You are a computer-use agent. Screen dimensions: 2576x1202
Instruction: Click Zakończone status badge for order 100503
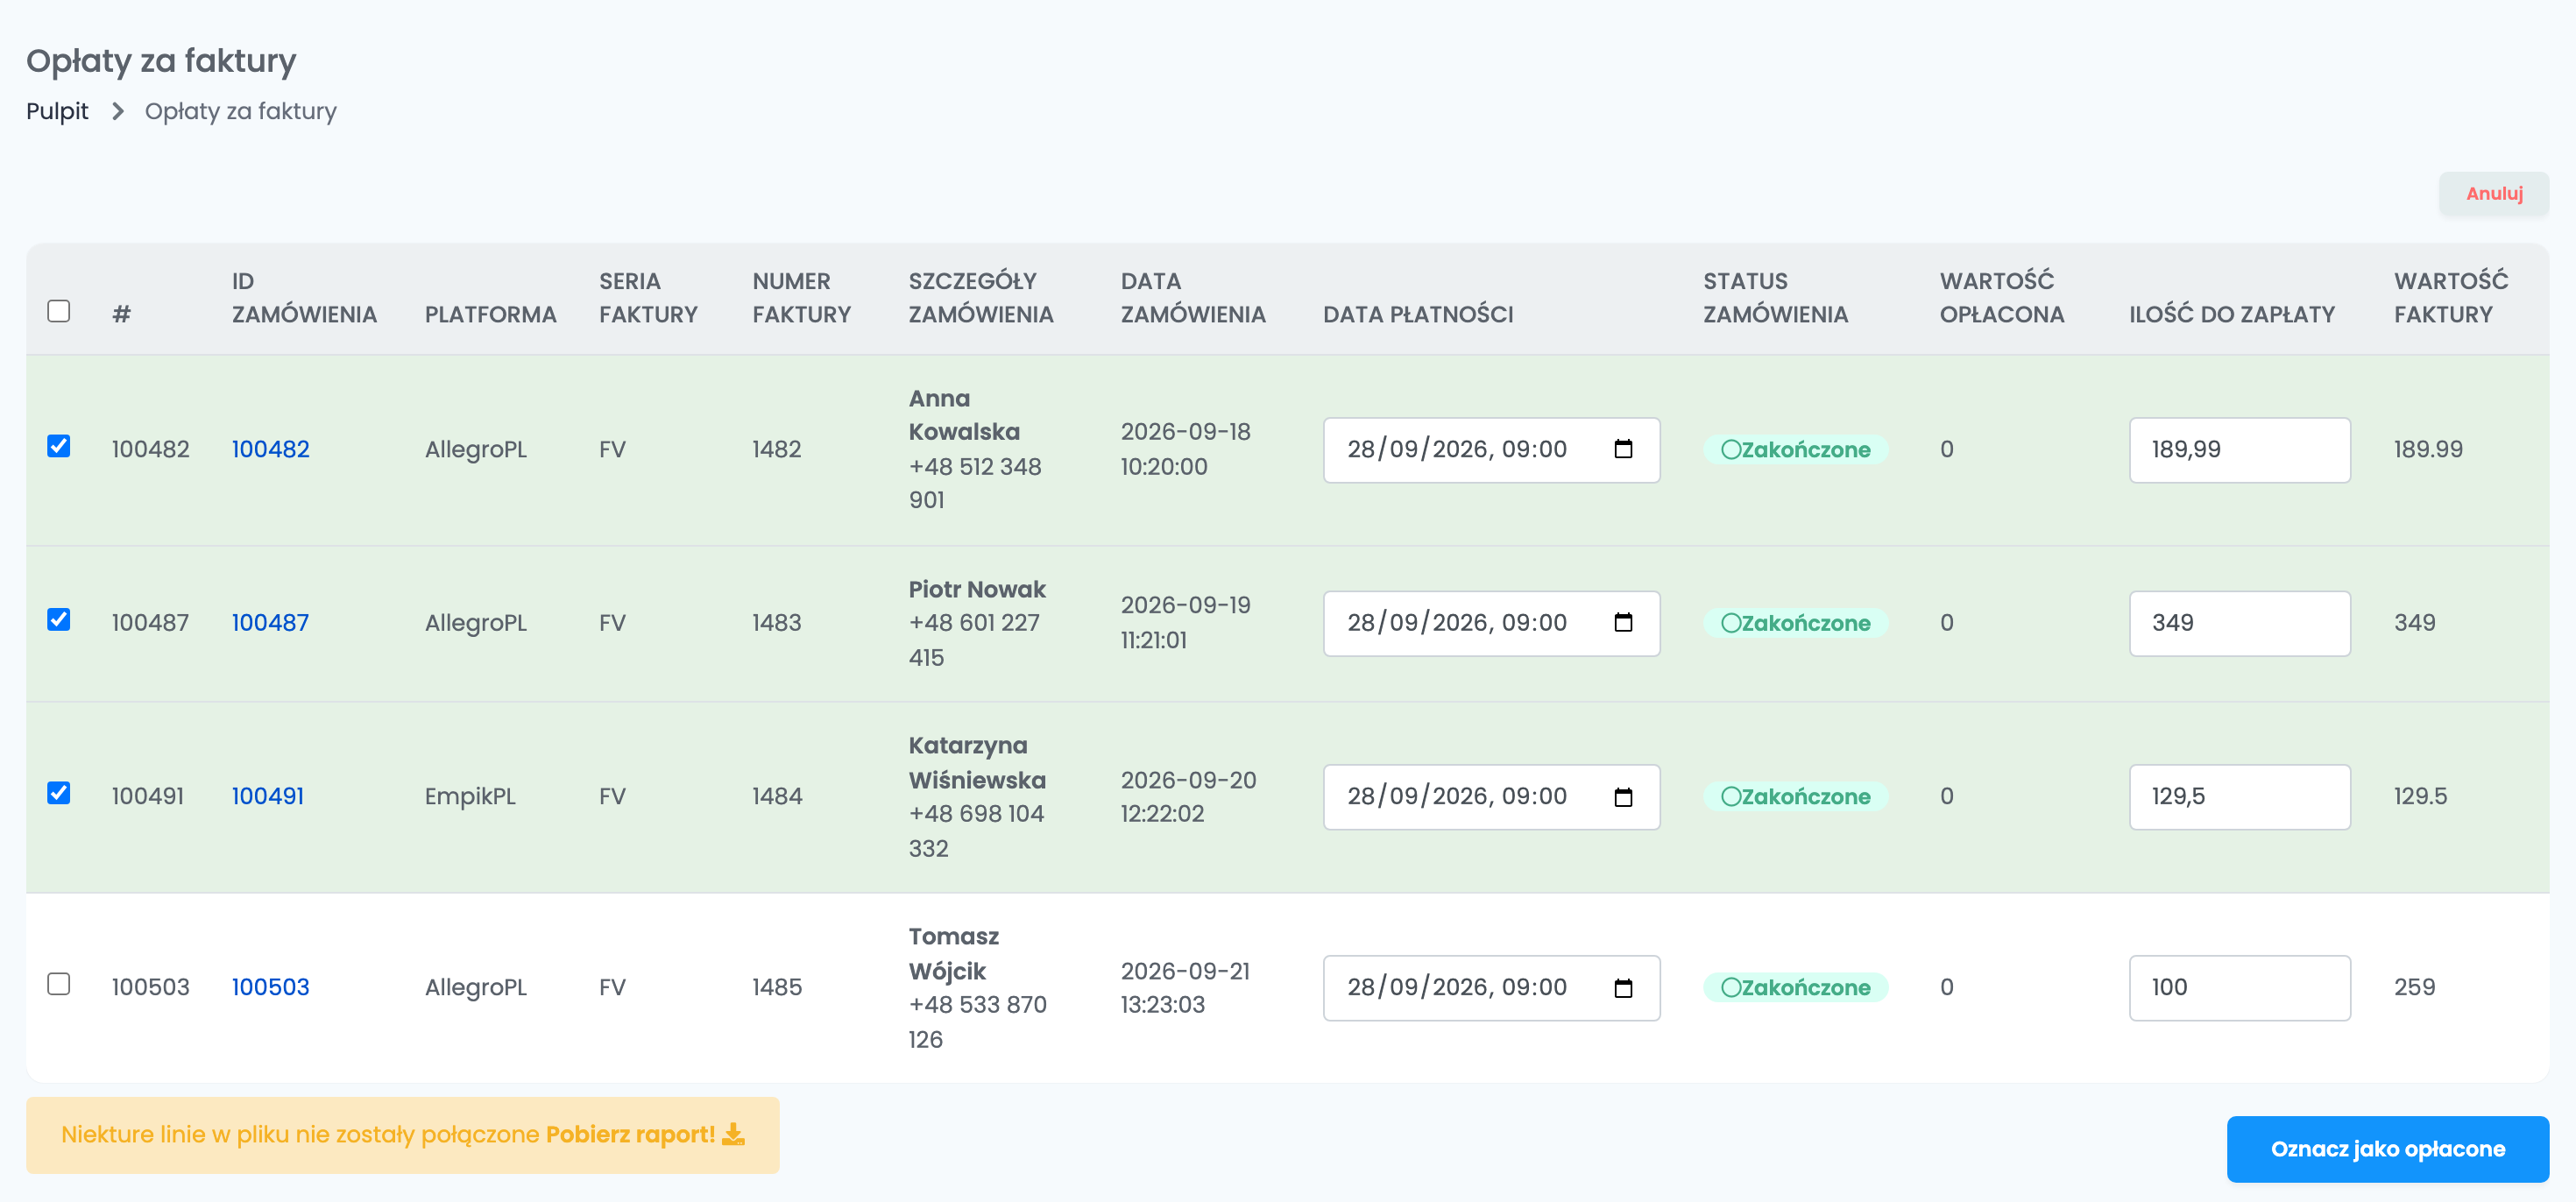click(1795, 987)
